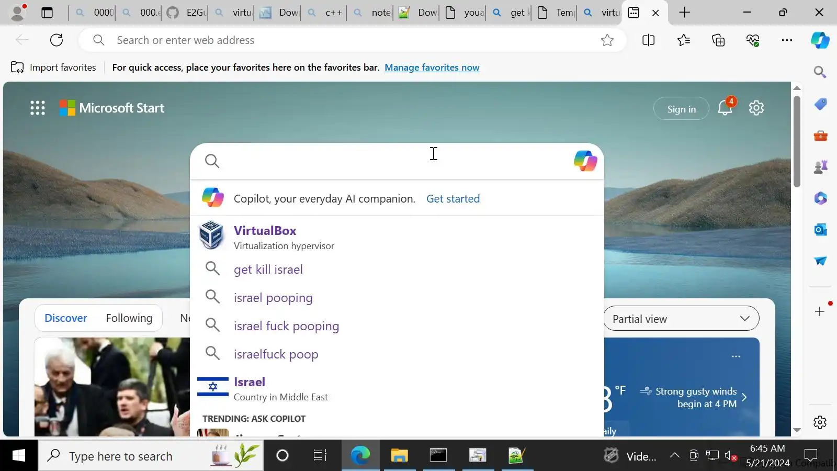
Task: Refresh the current page
Action: coord(56,40)
